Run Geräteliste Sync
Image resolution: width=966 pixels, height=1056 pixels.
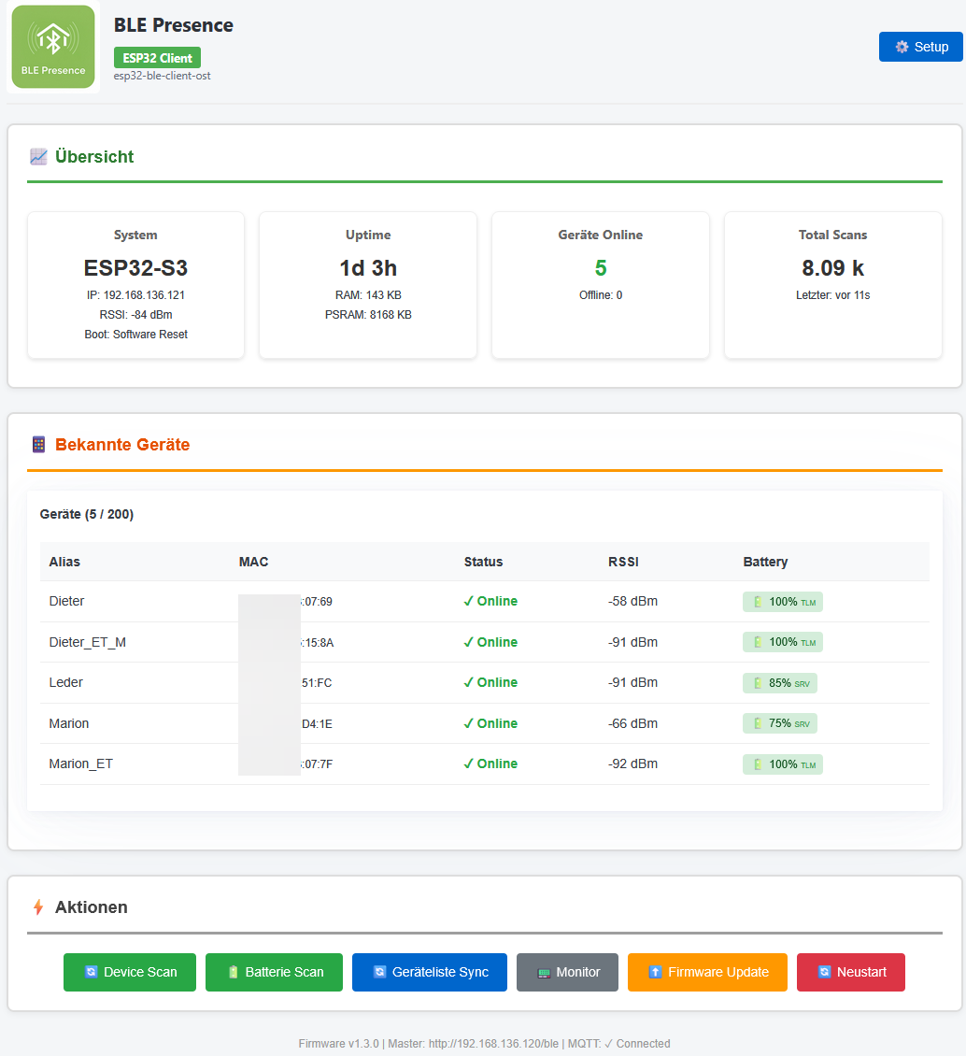(430, 972)
